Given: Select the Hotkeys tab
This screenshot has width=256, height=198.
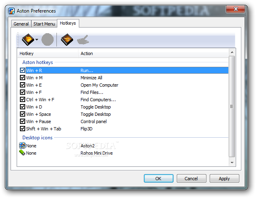Looking at the screenshot, I should (68, 23).
